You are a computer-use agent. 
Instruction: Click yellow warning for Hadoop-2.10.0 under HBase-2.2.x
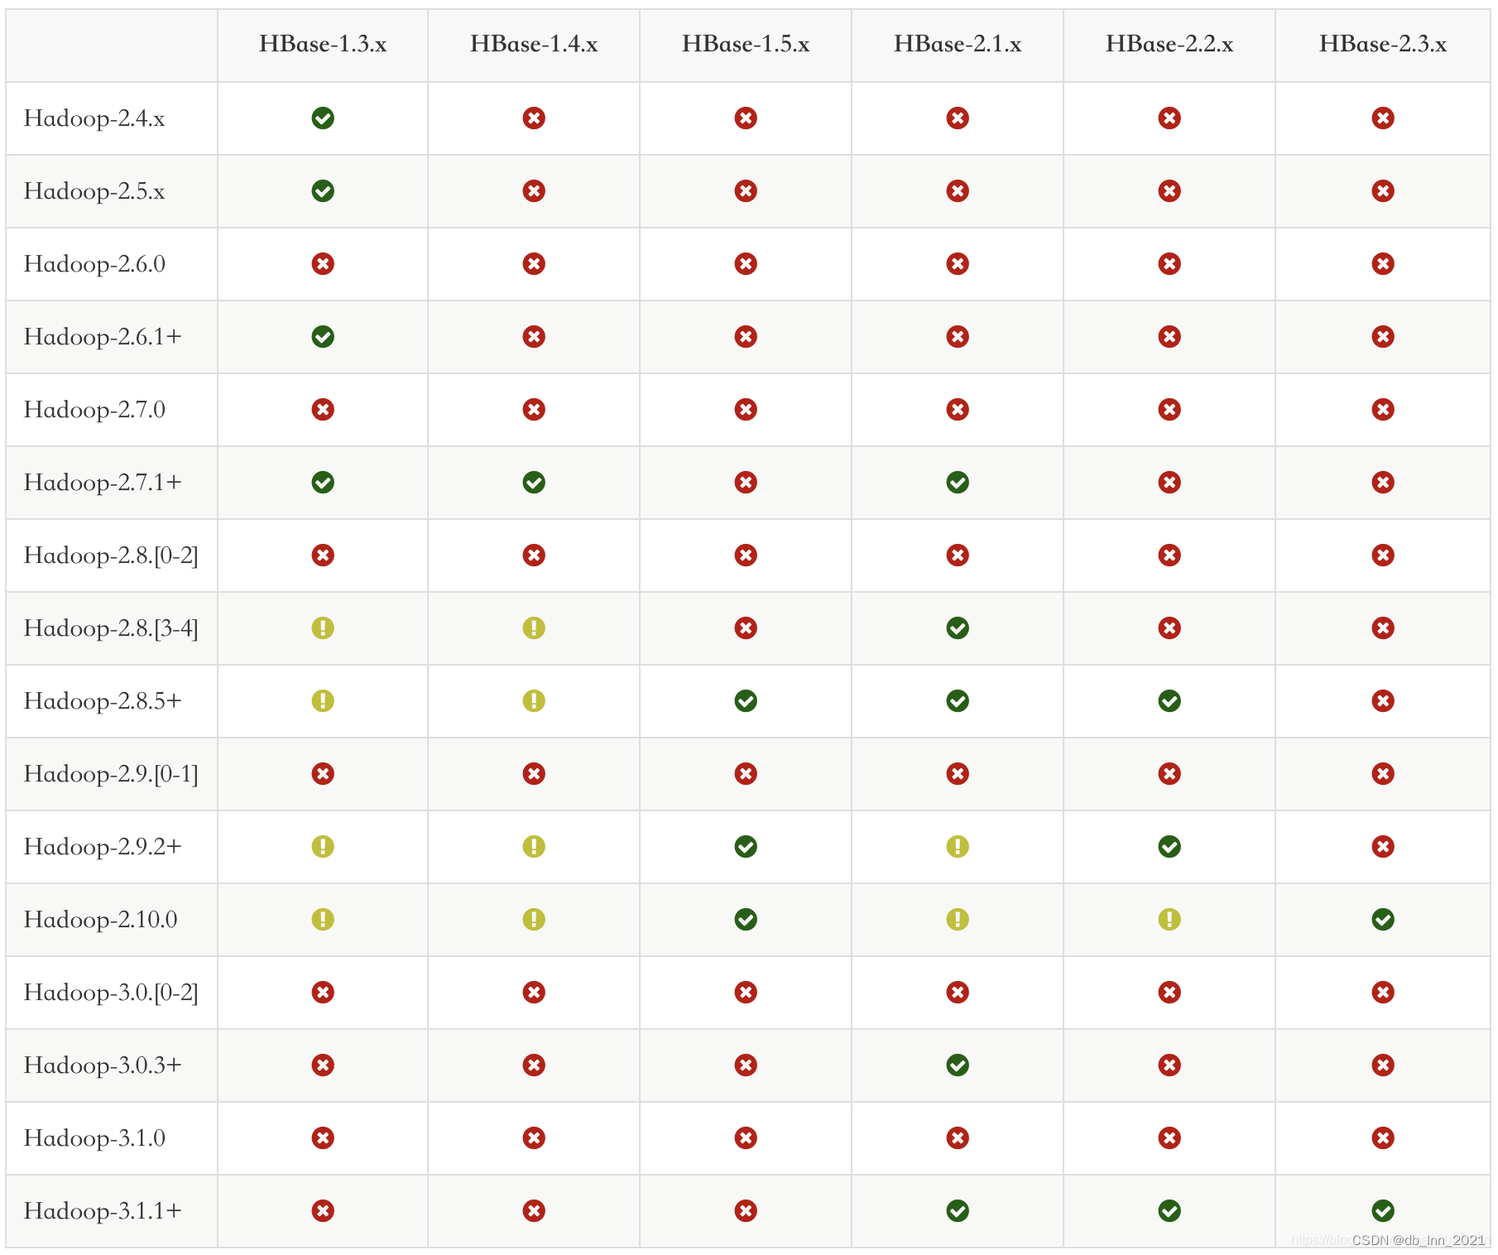(x=1169, y=920)
